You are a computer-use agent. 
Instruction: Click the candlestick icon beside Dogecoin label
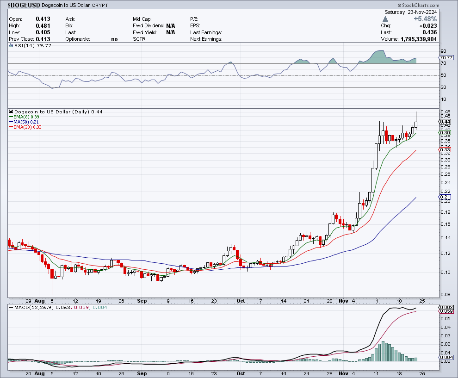pos(11,112)
